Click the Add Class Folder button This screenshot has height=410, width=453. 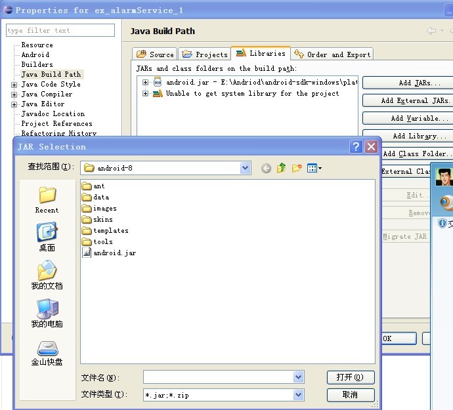417,154
